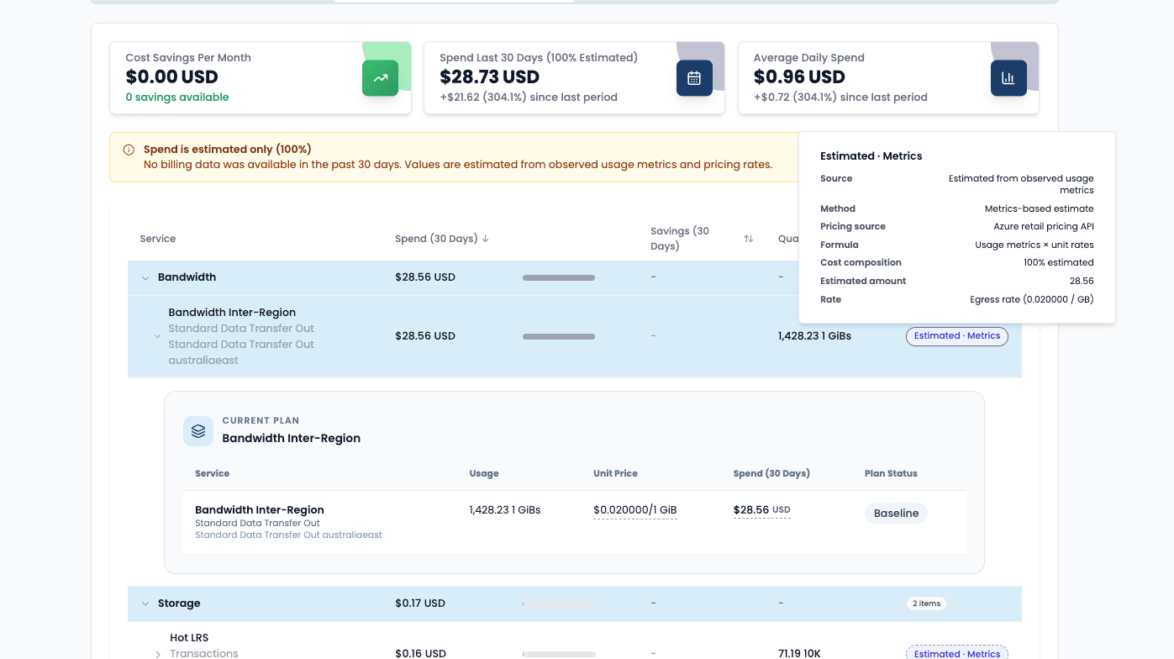Collapse the Bandwidth Inter-Region sub-row

[x=158, y=335]
